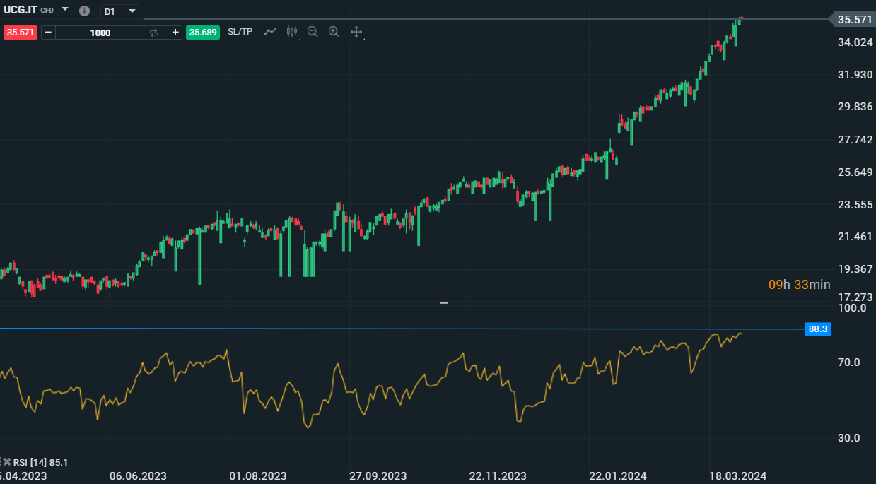Open the D1 timeframe dropdown
The image size is (876, 484).
click(x=119, y=11)
